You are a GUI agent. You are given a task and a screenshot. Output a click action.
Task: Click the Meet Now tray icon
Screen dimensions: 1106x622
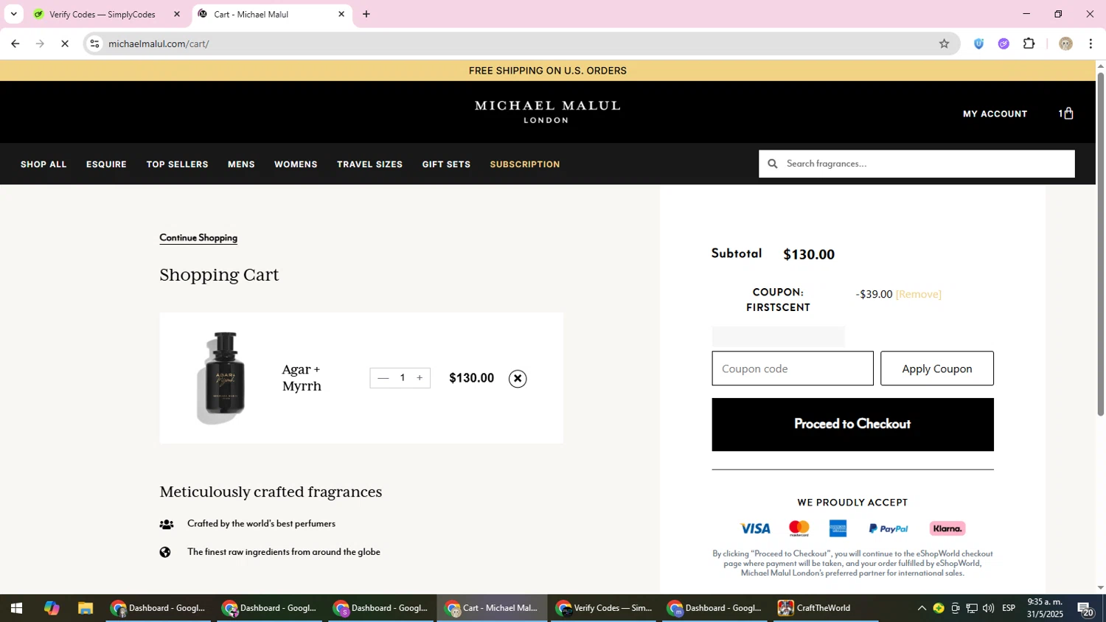(x=956, y=608)
